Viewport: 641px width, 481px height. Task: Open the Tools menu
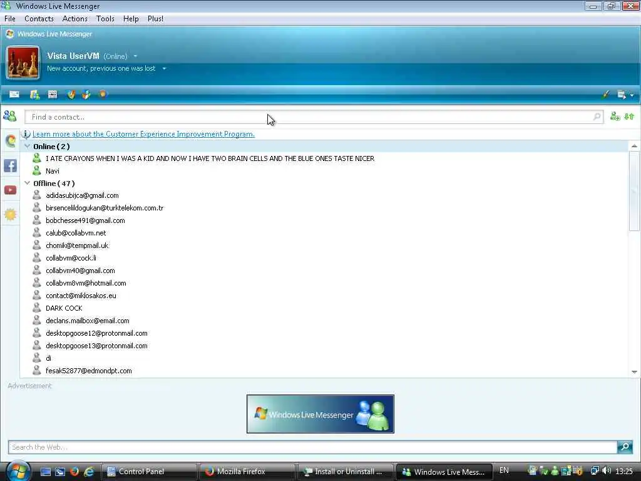coord(105,19)
